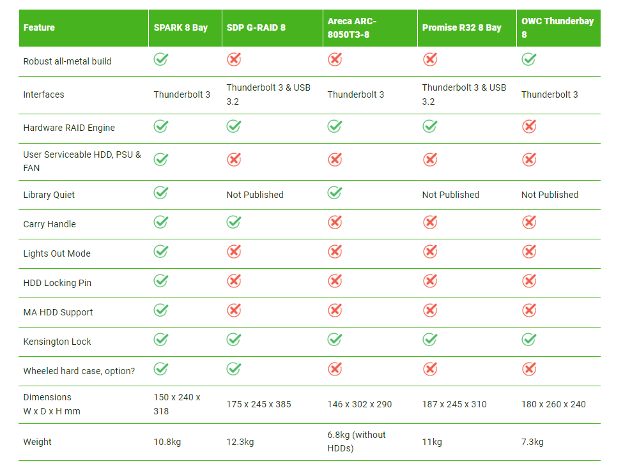Click SPARK check for HDD Locking Pin
Viewport: 623px width, 475px height.
pyautogui.click(x=161, y=281)
